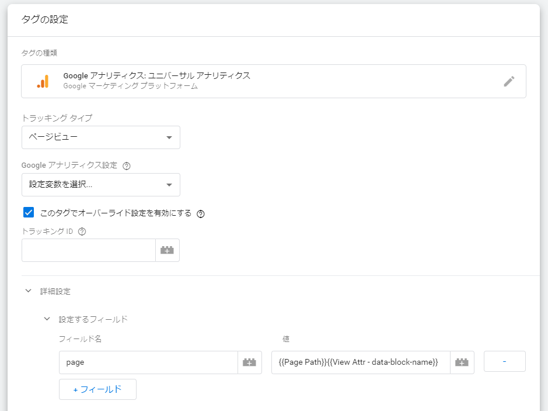The height and width of the screenshot is (411, 548).
Task: Click the value input containing {{Page Path}}
Action: pos(360,362)
